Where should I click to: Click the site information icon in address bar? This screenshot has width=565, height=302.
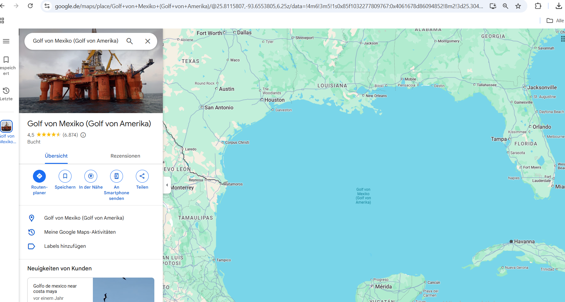pos(47,6)
